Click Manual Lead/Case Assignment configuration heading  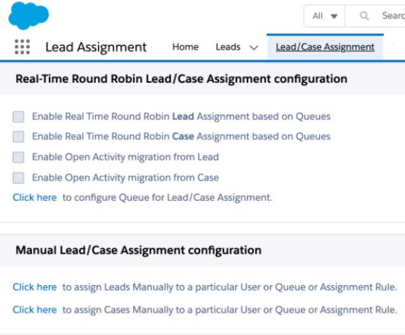point(138,250)
